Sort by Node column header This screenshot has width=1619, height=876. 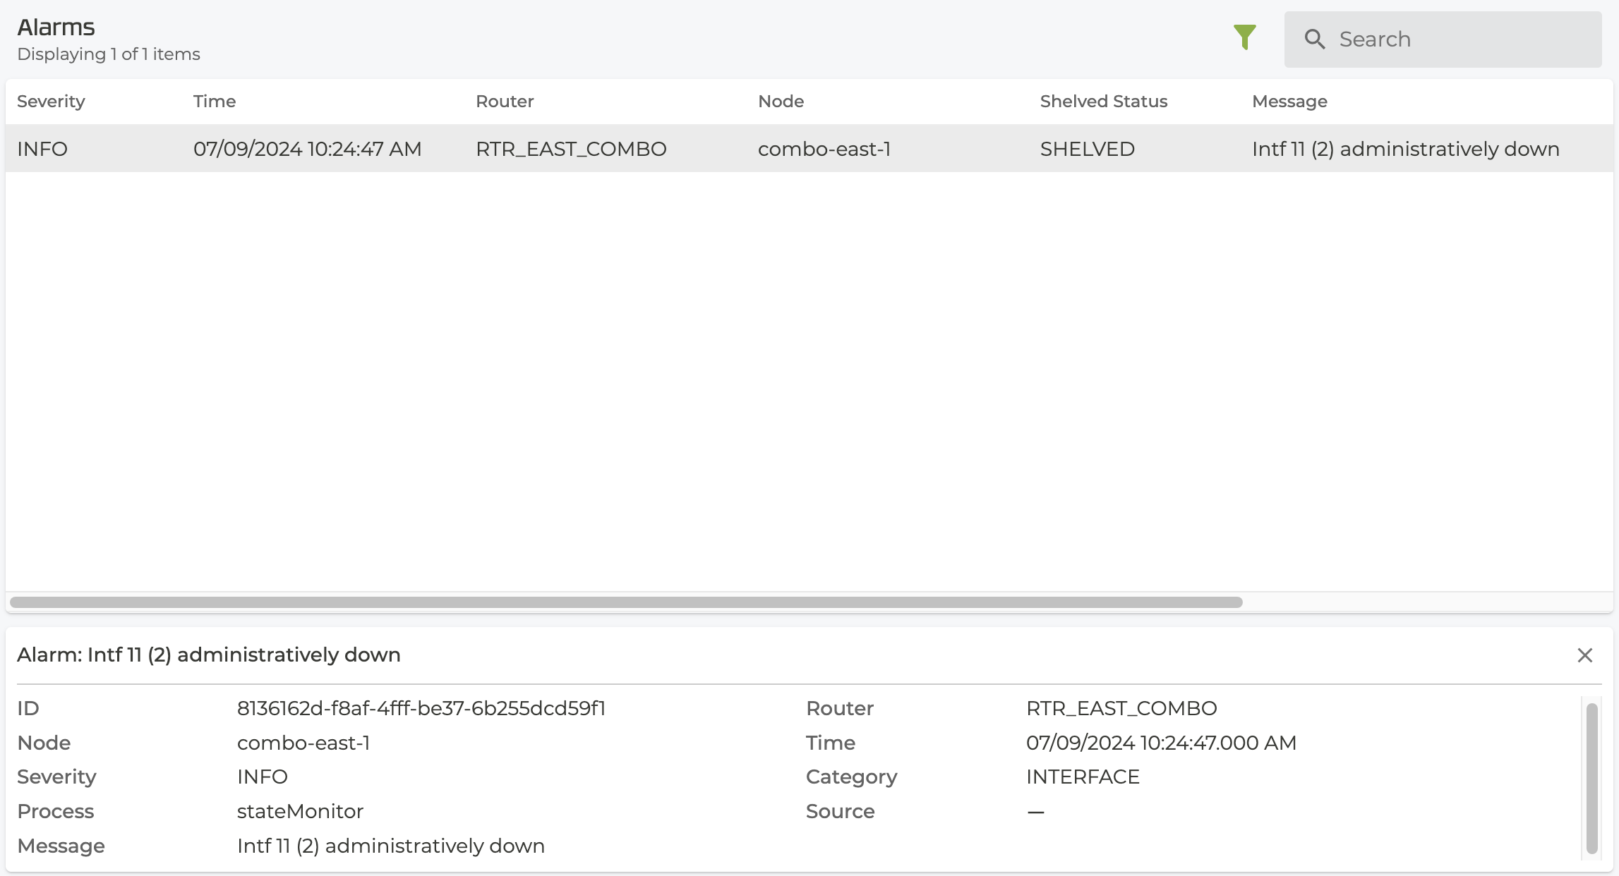pyautogui.click(x=781, y=102)
